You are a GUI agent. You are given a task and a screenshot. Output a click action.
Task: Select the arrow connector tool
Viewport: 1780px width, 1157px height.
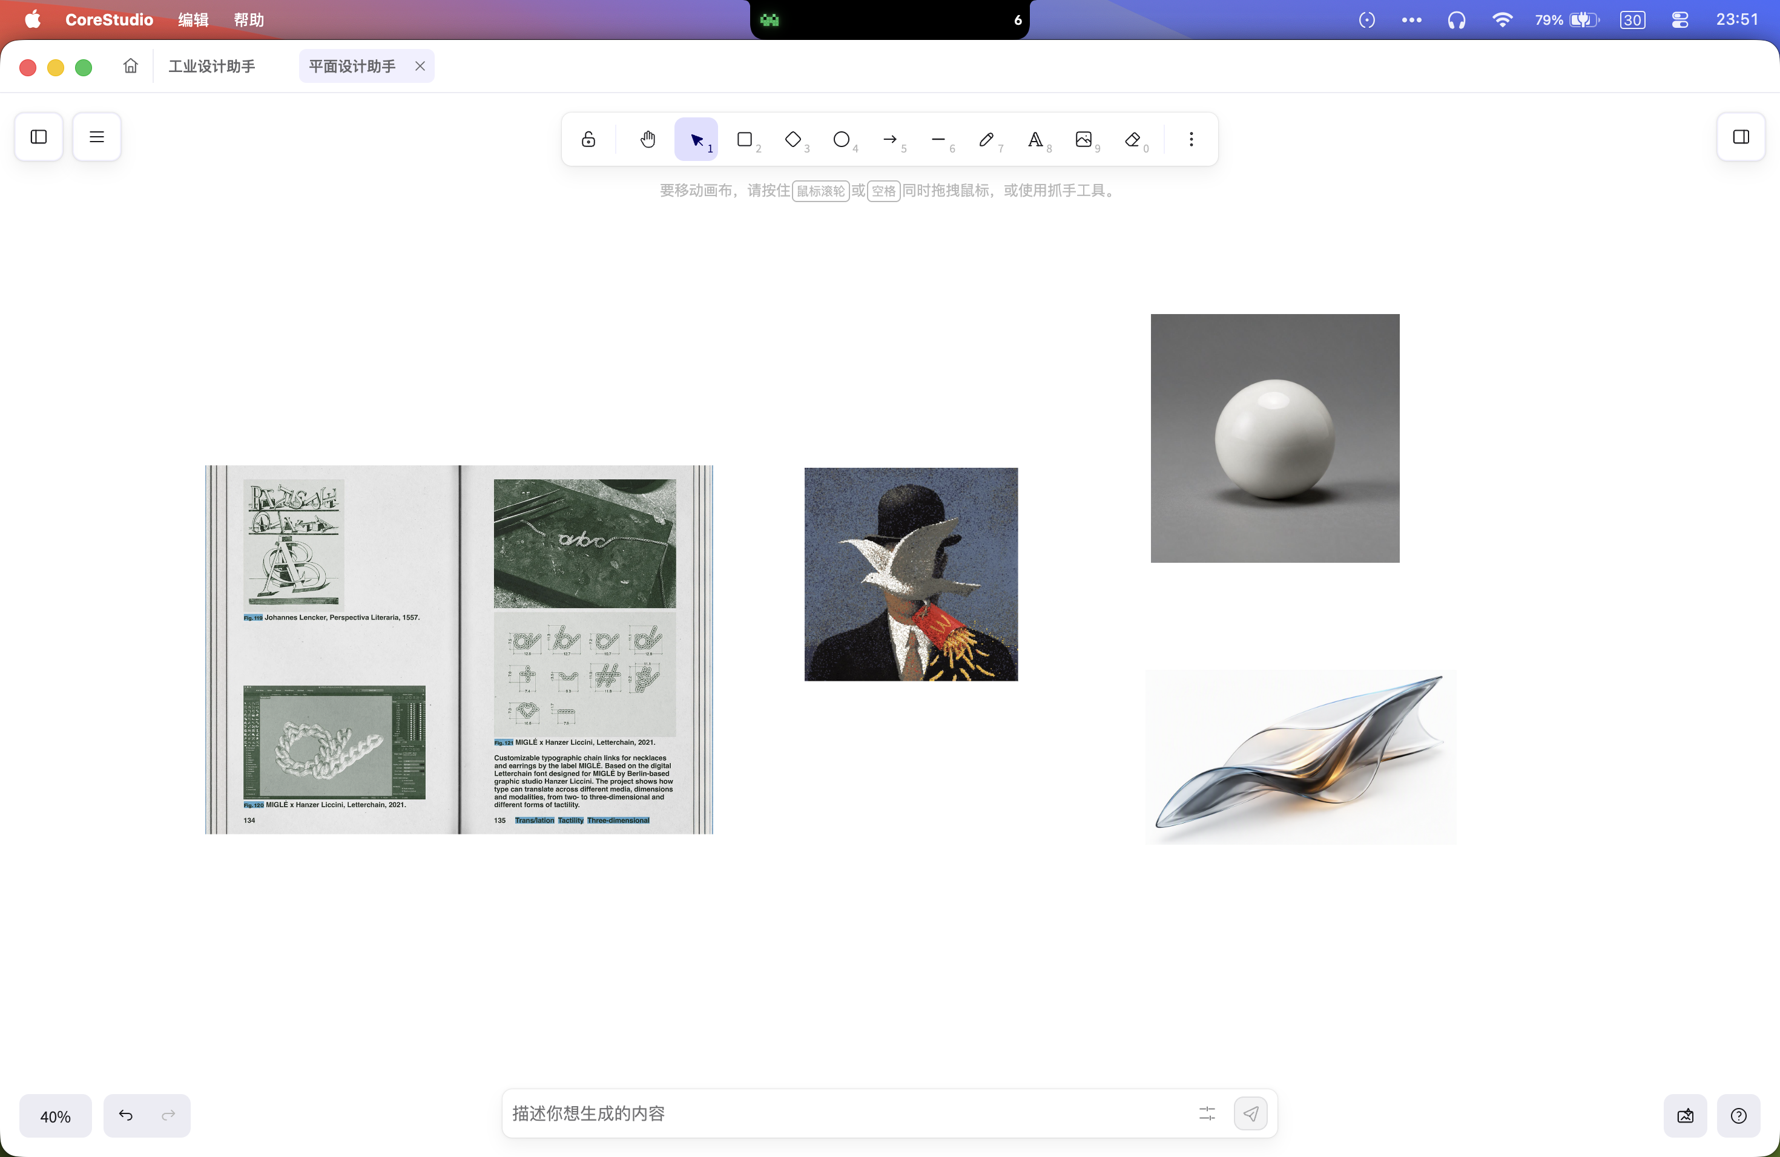click(x=890, y=139)
